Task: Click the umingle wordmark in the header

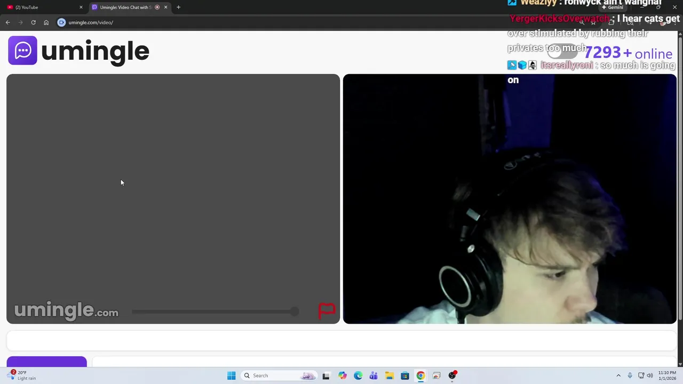Action: pyautogui.click(x=95, y=51)
